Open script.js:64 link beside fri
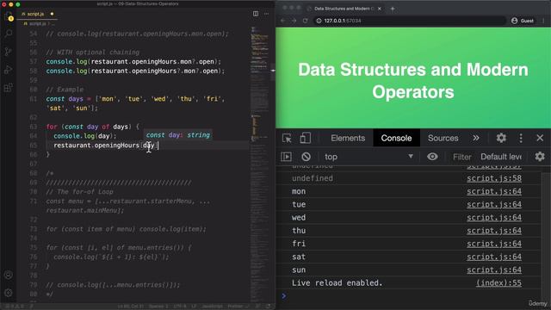The image size is (551, 310). point(494,244)
